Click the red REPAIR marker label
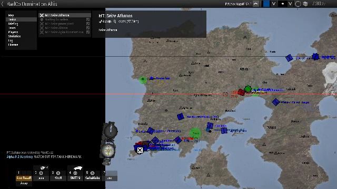The width and height of the screenshot is (337, 189). click(187, 139)
